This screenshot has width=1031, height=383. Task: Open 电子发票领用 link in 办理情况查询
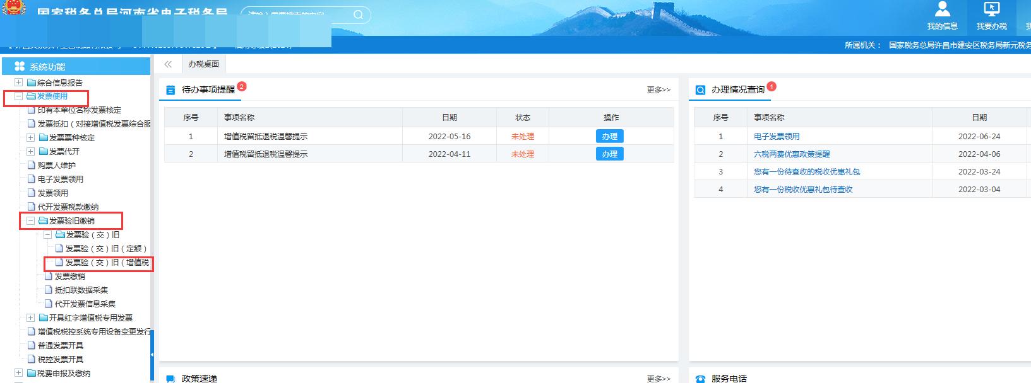(x=777, y=136)
